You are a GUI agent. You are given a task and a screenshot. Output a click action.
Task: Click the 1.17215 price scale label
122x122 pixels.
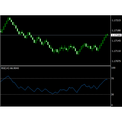point(116,20)
